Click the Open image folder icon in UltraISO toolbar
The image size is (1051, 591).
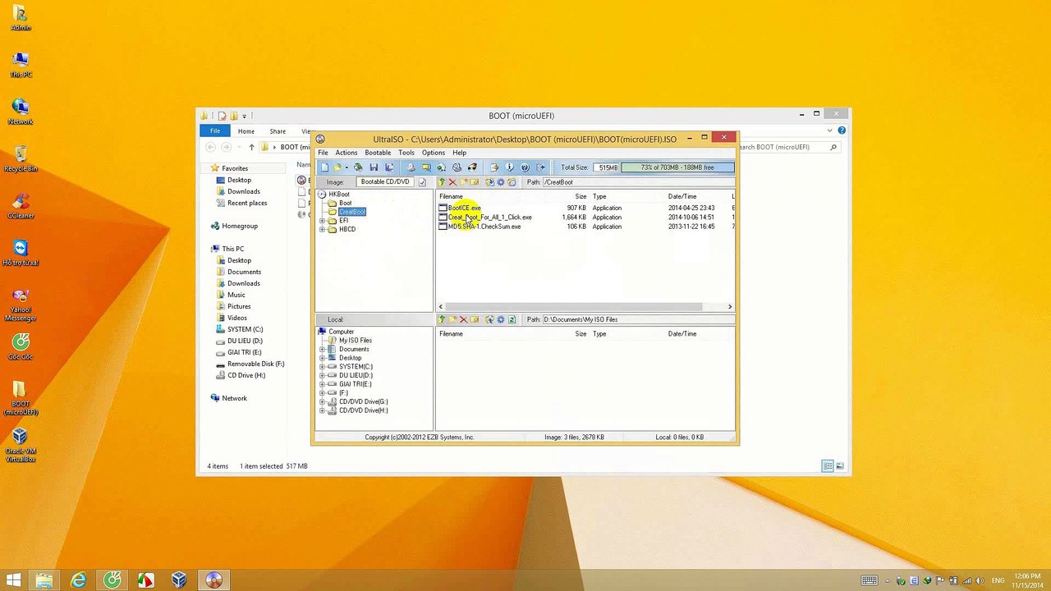[337, 167]
